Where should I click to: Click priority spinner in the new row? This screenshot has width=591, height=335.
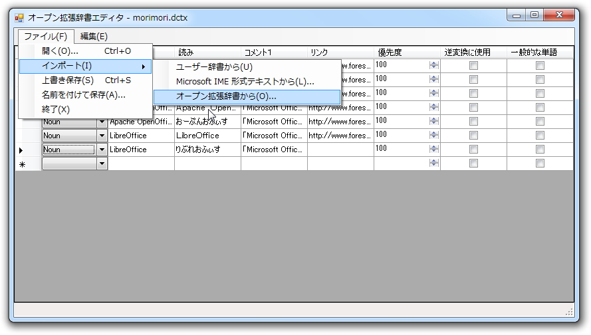point(434,163)
